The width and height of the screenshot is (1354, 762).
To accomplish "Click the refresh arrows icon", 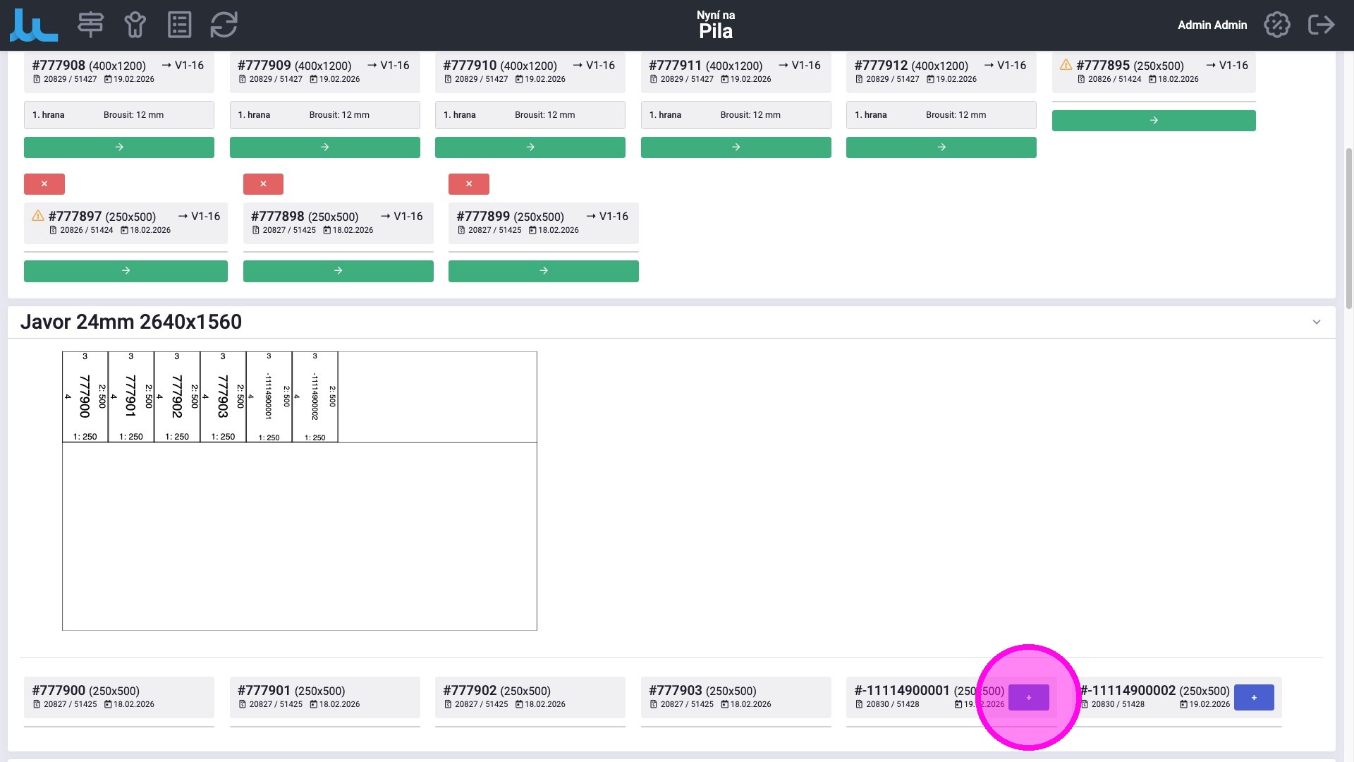I will tap(224, 25).
